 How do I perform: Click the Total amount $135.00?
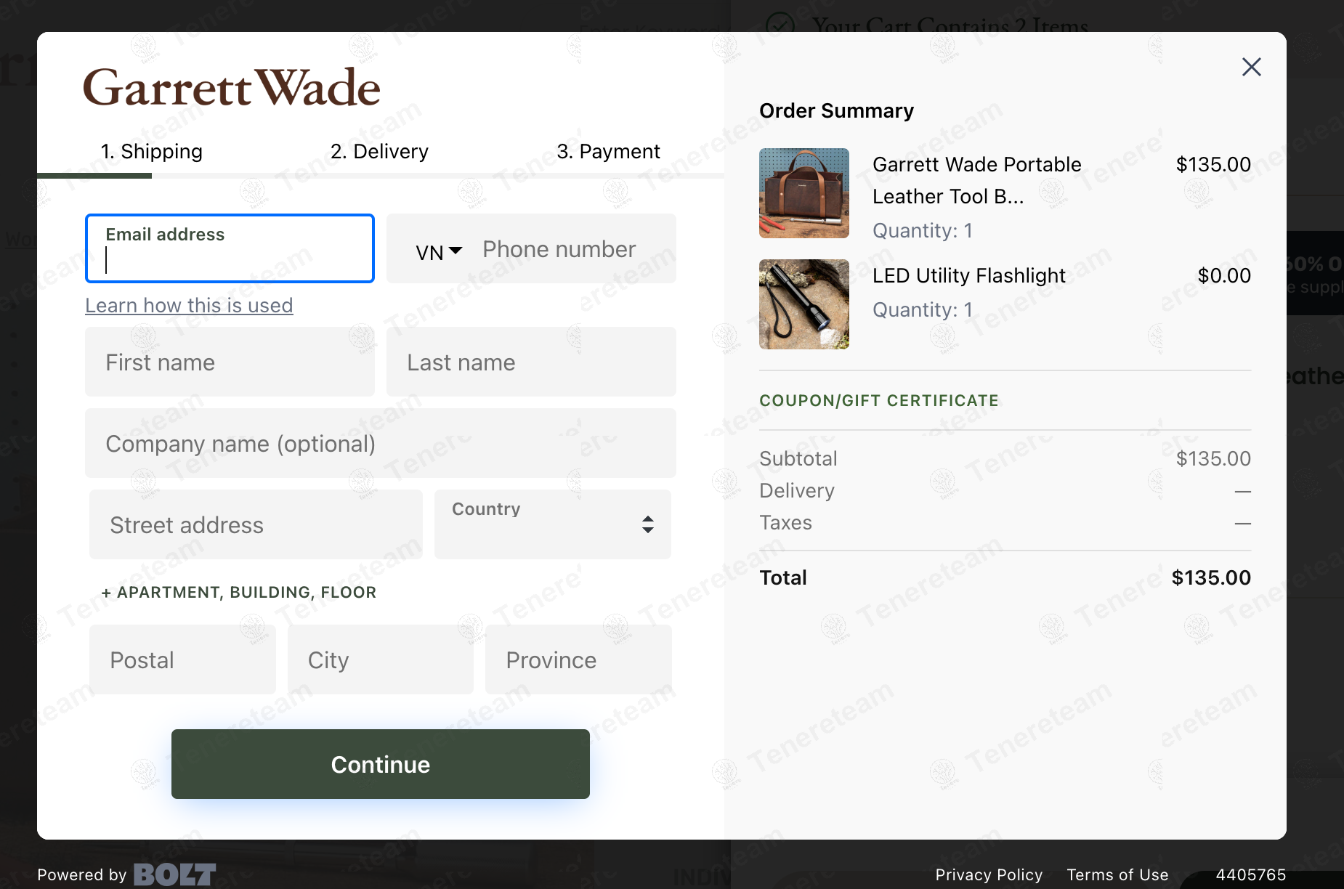coord(1211,577)
